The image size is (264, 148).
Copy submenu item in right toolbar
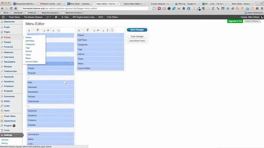(x=83, y=30)
